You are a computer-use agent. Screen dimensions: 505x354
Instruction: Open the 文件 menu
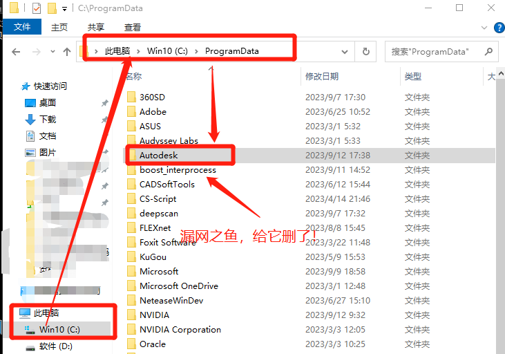tap(22, 28)
